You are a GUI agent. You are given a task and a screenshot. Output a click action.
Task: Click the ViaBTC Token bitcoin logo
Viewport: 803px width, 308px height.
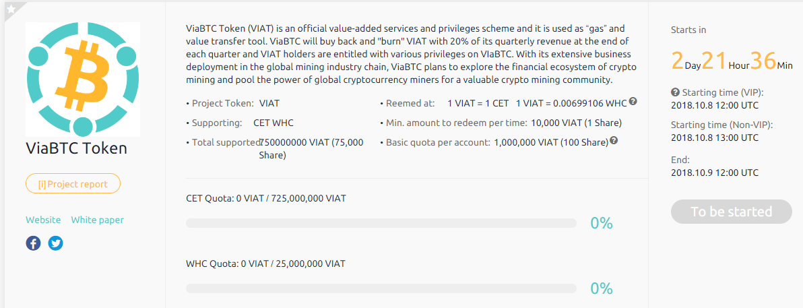point(83,80)
